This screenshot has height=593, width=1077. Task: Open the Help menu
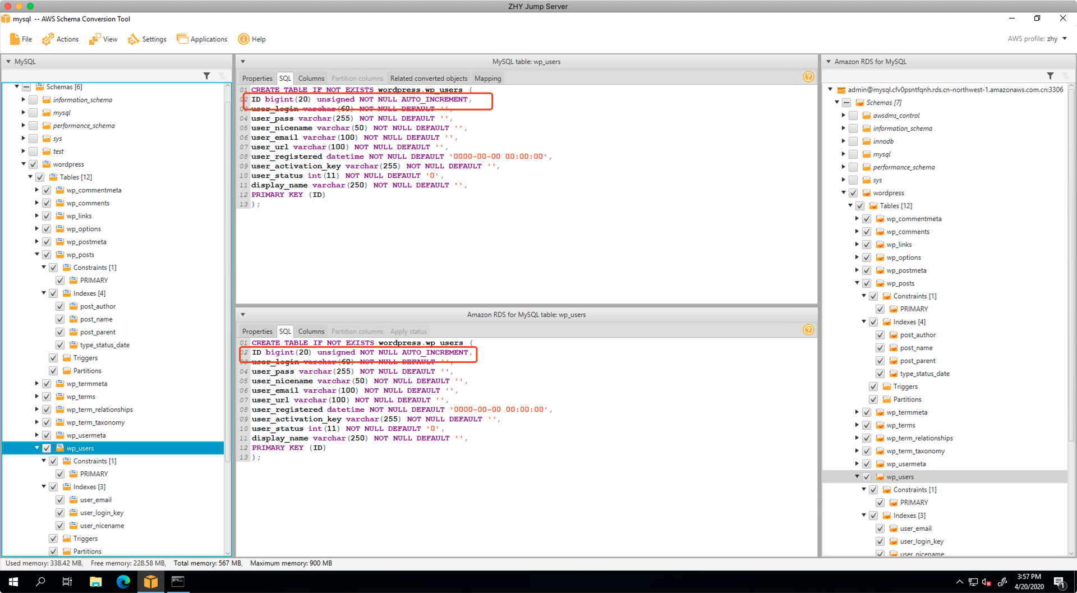click(252, 39)
